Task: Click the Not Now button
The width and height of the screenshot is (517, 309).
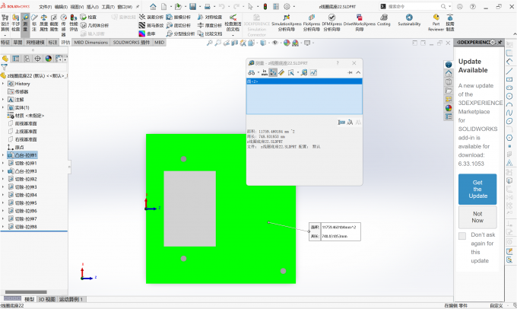Action: (x=477, y=217)
